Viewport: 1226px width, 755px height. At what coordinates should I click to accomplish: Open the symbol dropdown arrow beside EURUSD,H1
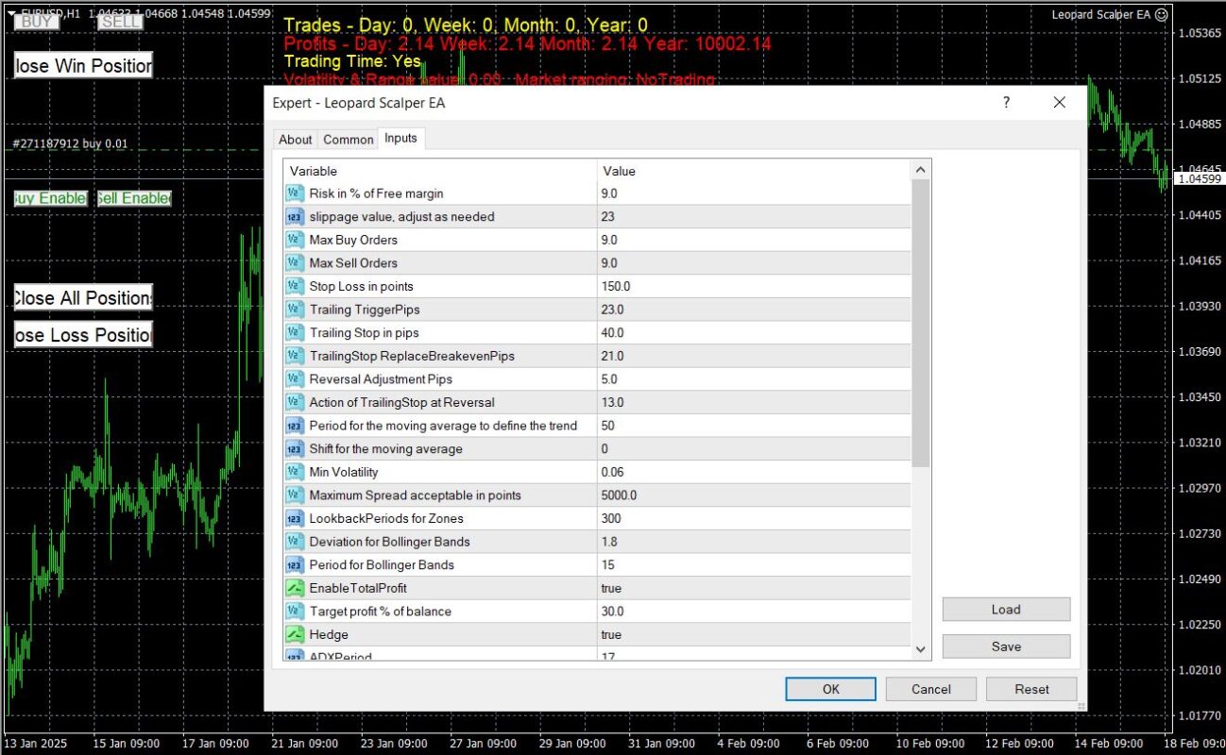click(9, 14)
